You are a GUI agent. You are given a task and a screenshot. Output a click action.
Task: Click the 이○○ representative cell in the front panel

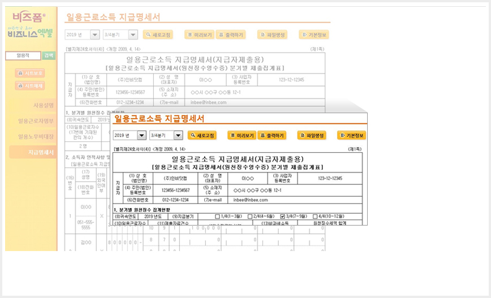pos(248,179)
